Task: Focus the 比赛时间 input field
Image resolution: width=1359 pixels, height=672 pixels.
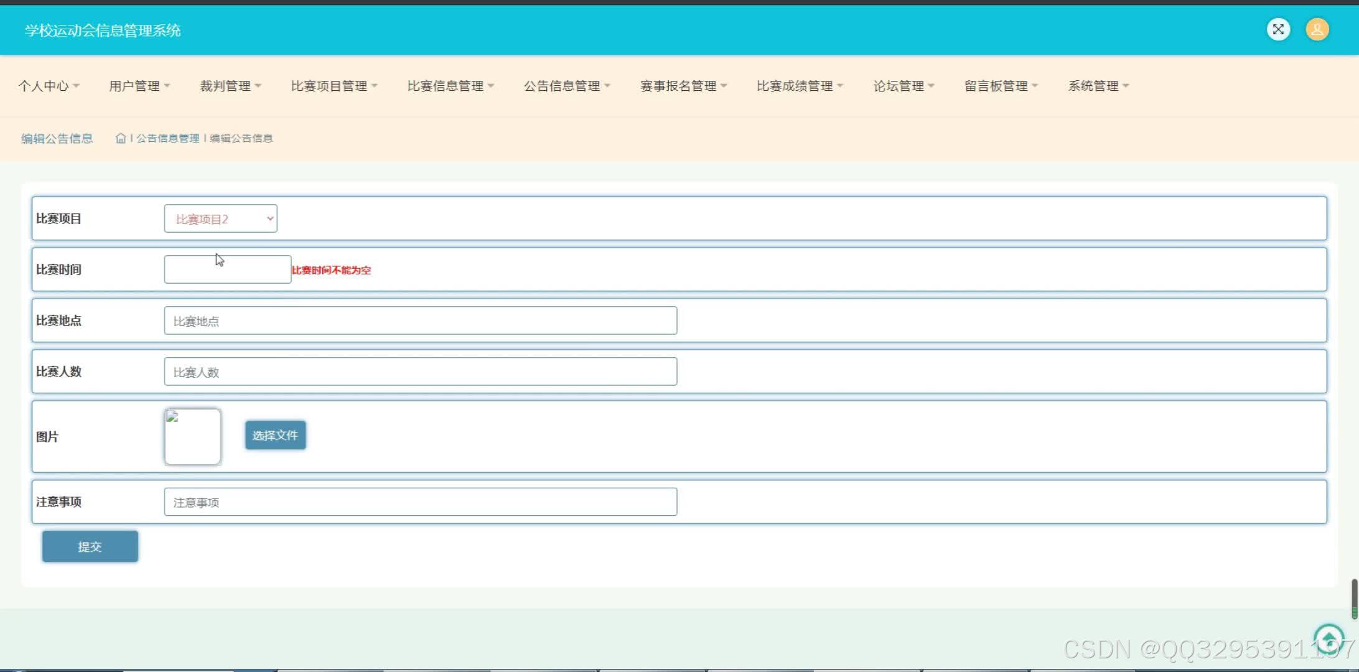Action: tap(228, 269)
